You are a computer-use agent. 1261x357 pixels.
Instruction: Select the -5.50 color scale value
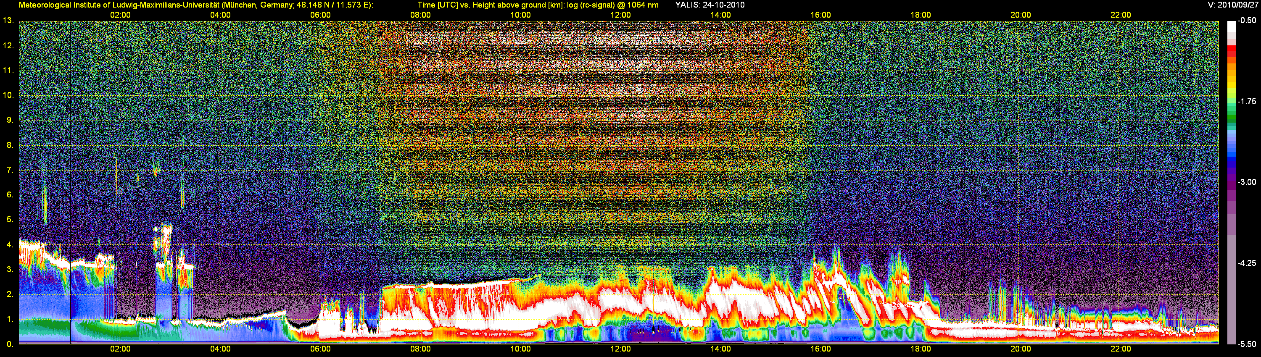point(1247,344)
